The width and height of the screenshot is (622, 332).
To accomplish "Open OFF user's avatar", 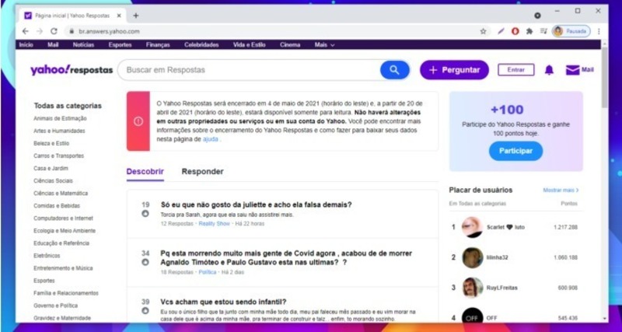I will pos(473,316).
